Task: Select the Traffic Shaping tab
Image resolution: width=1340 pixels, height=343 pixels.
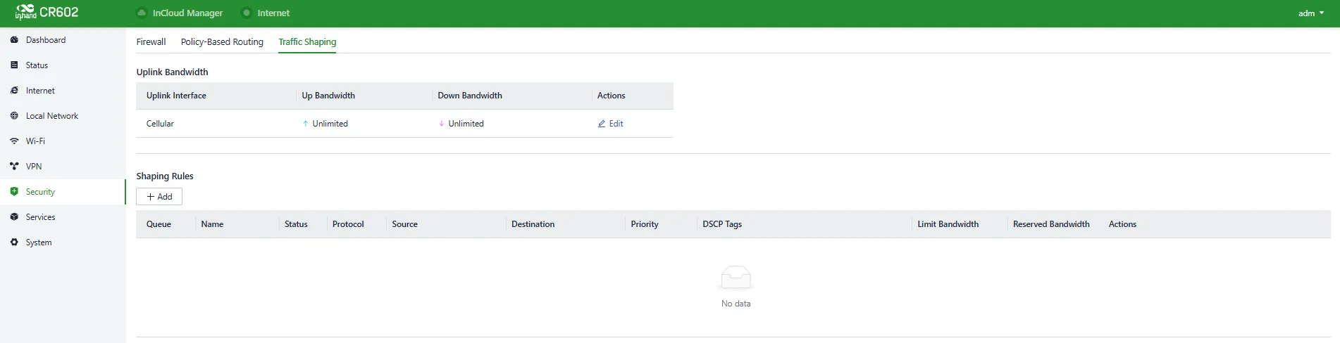Action: point(307,42)
